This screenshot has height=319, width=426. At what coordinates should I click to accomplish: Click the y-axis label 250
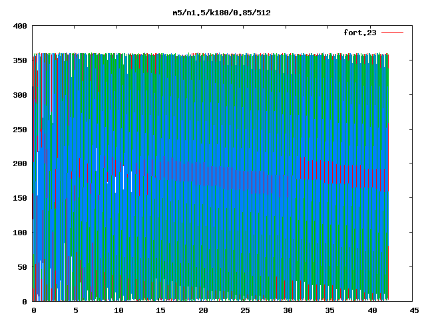pyautogui.click(x=20, y=130)
